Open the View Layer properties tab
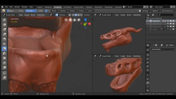This screenshot has height=99, width=176. 148,62
